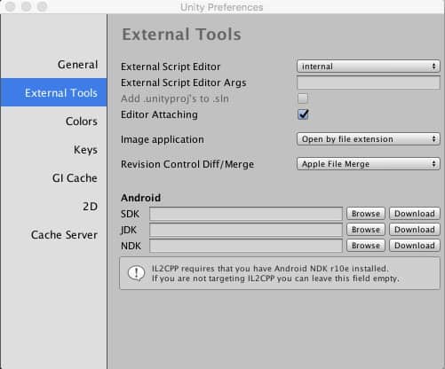Click the External Script Editor label
Screen dimensions: 445x369
(171, 67)
